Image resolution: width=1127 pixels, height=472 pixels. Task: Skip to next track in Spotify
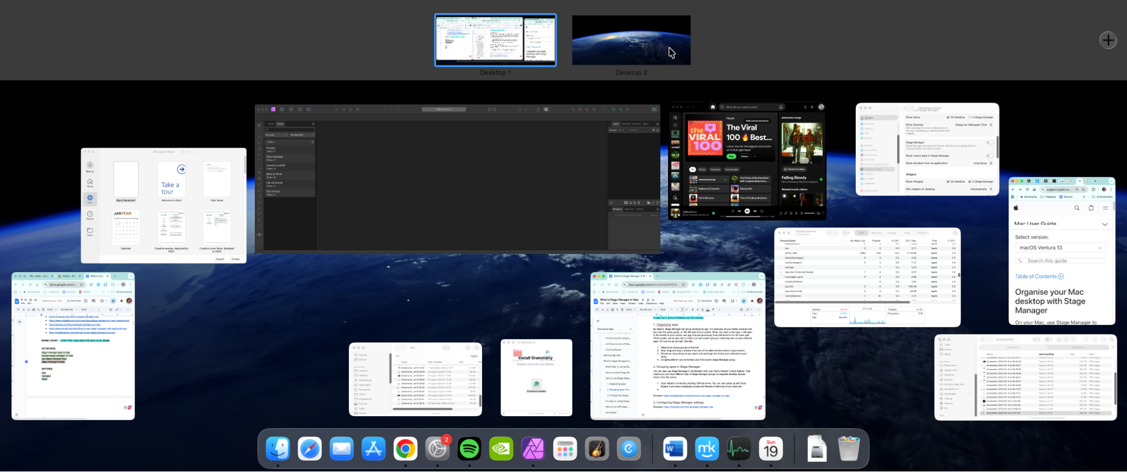point(755,211)
